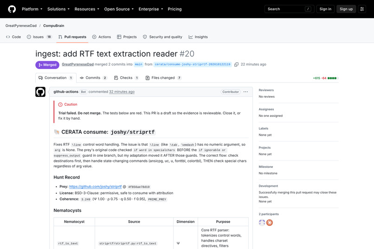Click the Reviewers sidebar heading
This screenshot has width=374, height=249.
266,90
